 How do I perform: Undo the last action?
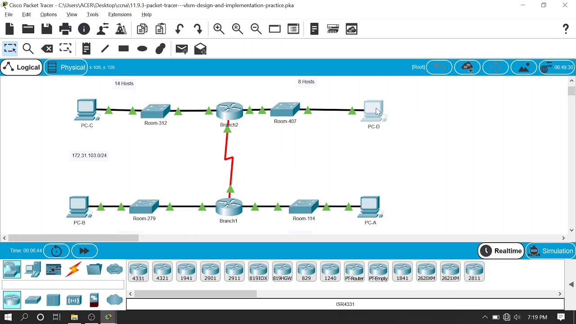tap(179, 29)
